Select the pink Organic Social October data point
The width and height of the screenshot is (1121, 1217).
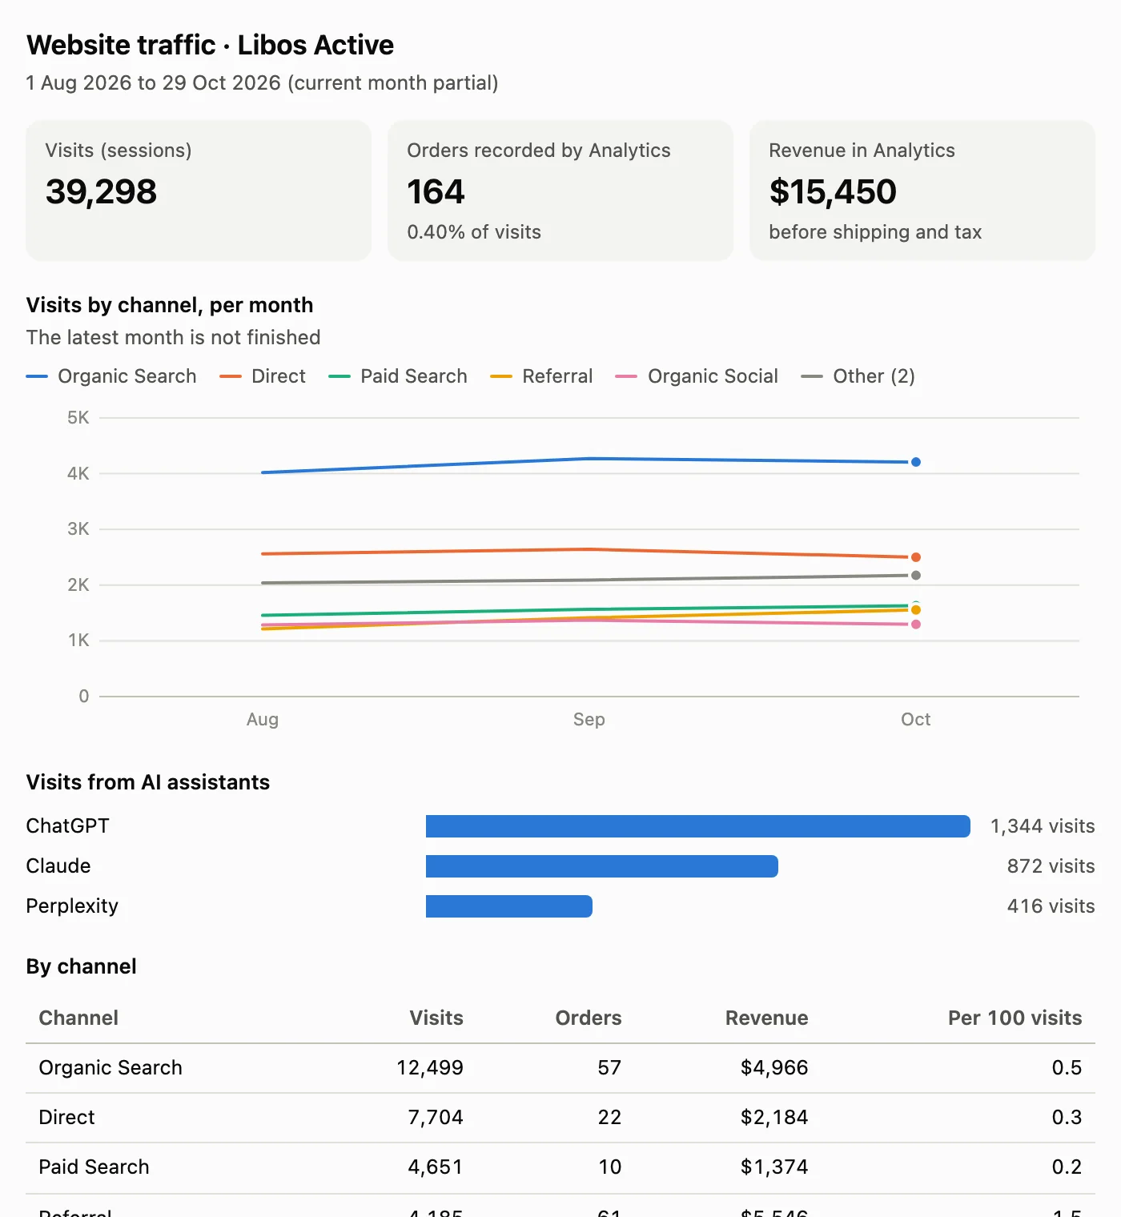[x=916, y=625]
